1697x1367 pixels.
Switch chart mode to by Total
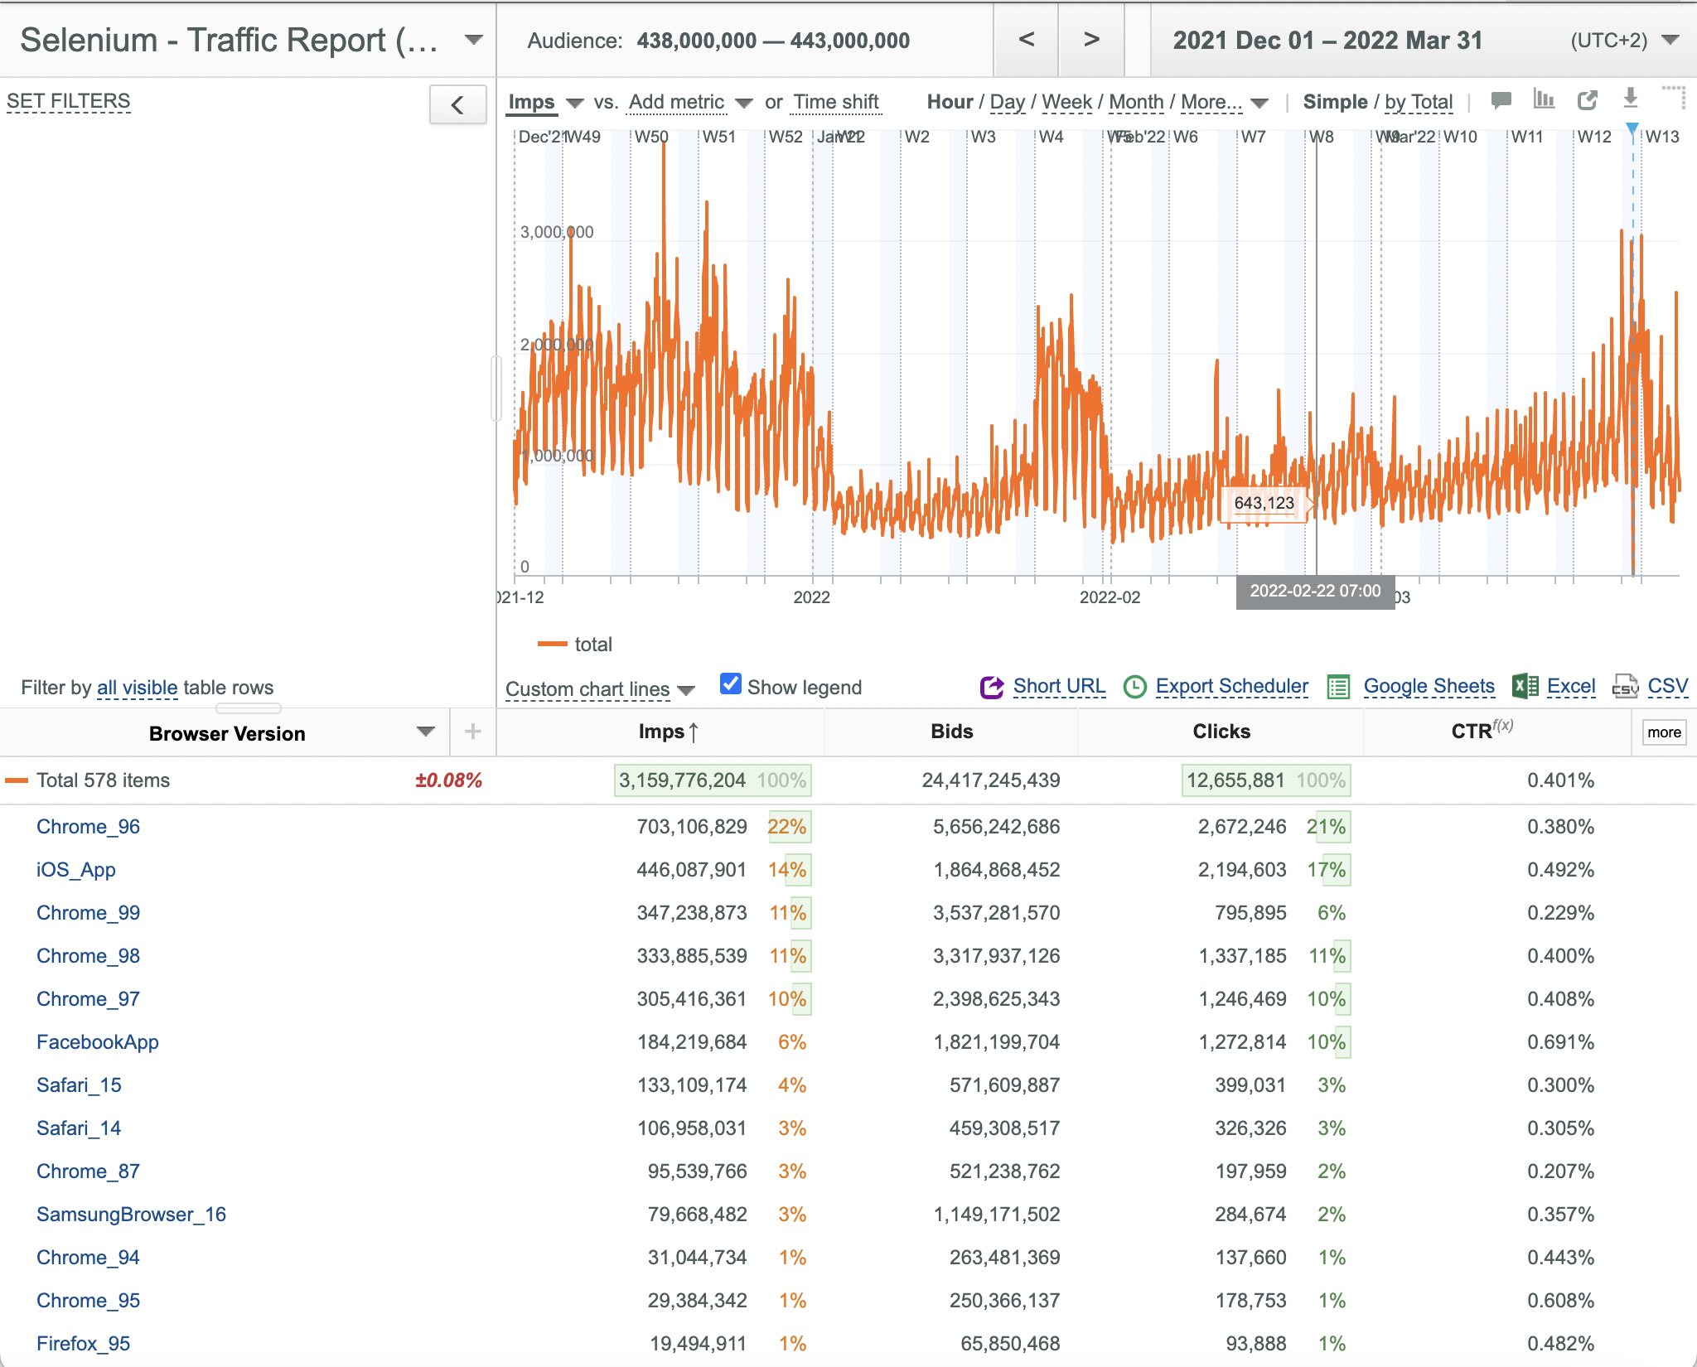coord(1419,102)
